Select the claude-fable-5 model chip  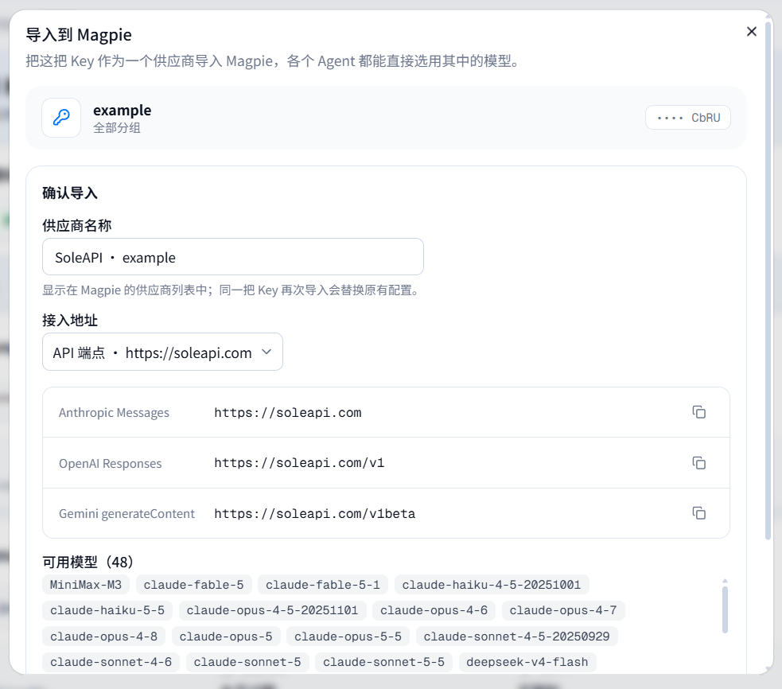[x=193, y=585]
